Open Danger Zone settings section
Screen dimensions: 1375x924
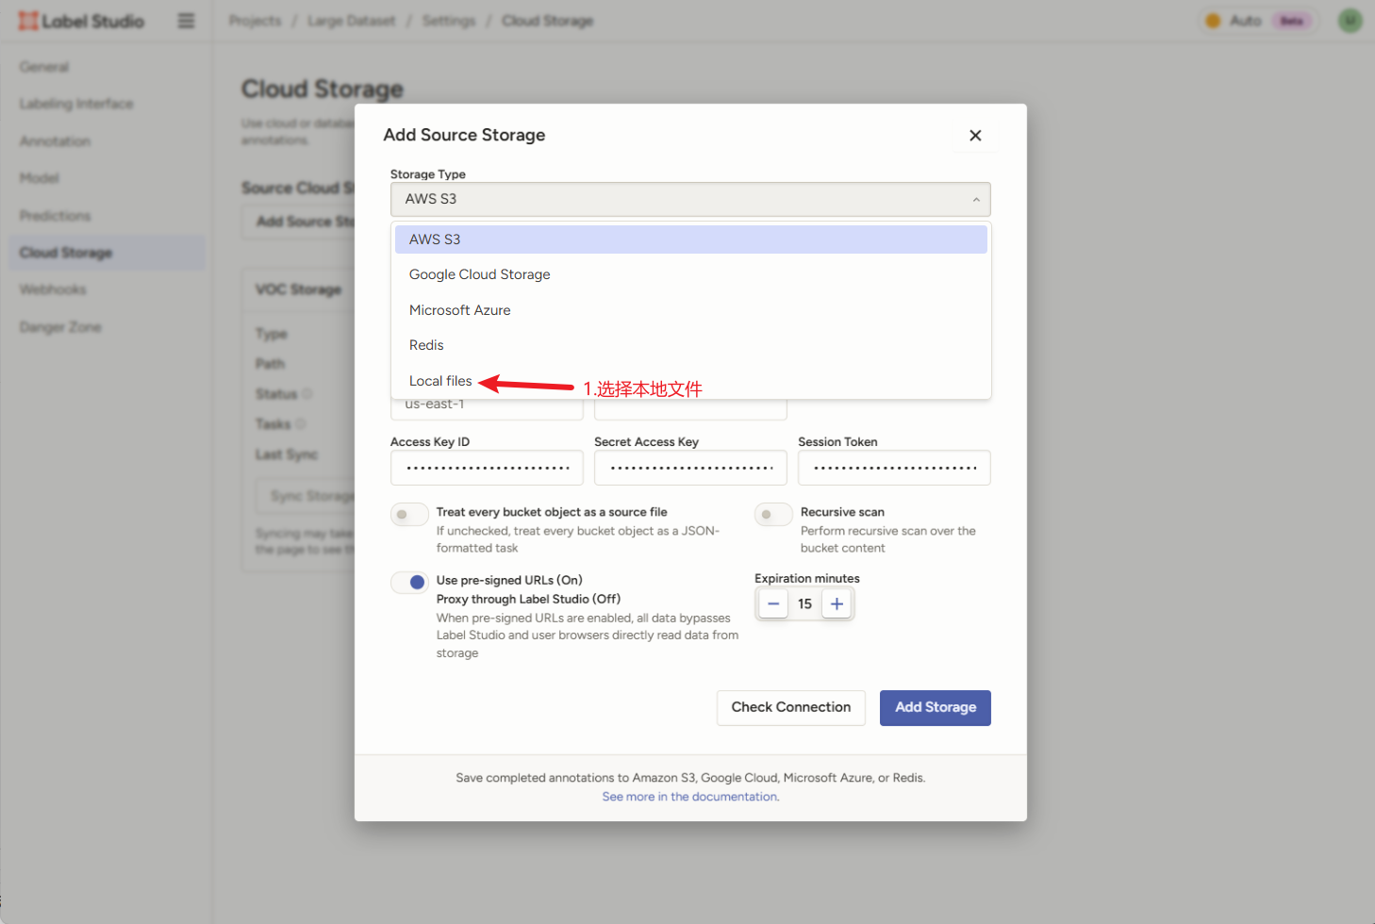(x=107, y=327)
